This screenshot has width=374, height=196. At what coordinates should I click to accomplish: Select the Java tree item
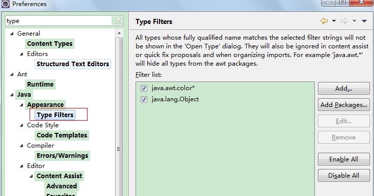[x=24, y=95]
